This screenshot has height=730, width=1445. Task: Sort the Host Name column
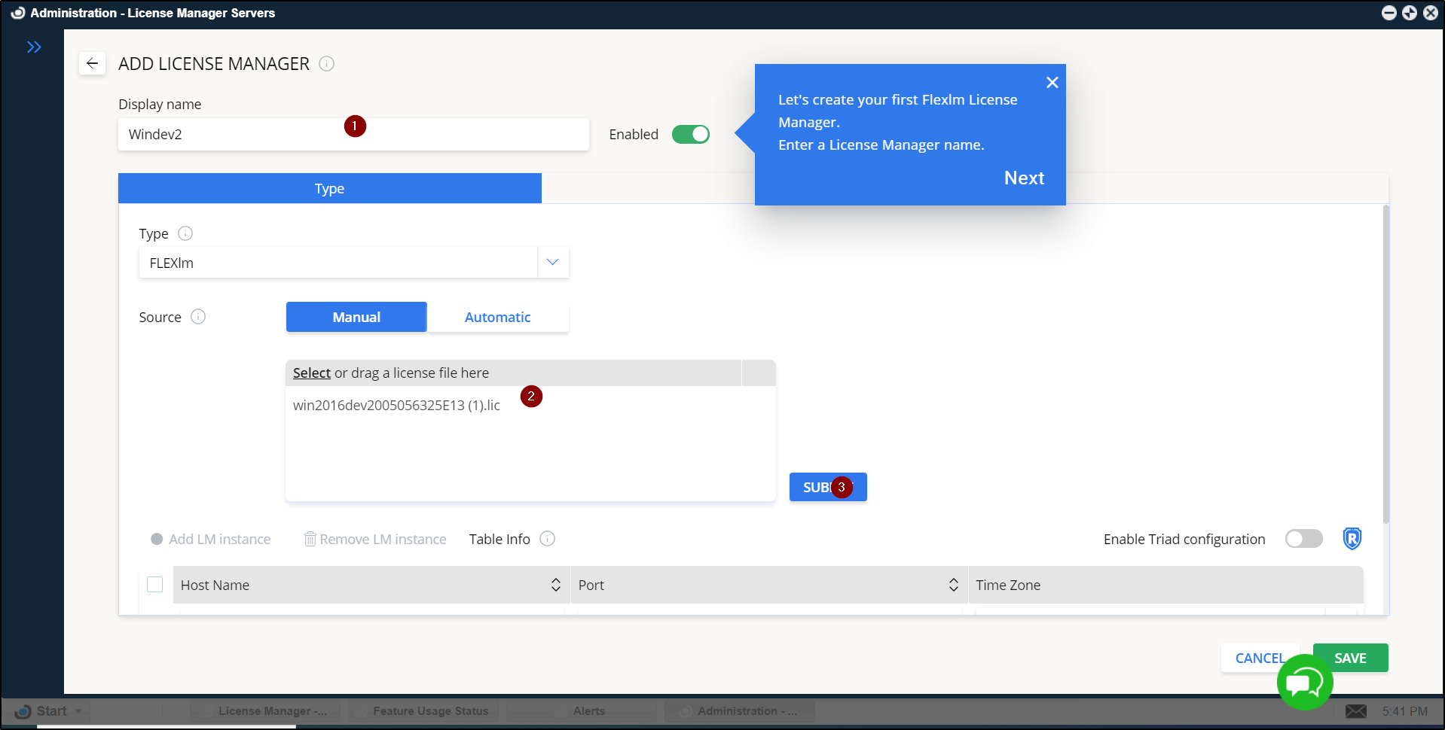pos(555,585)
